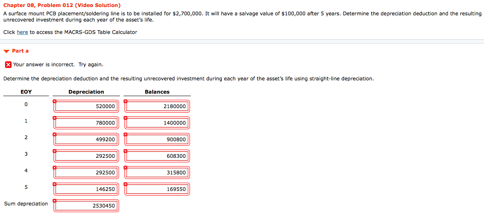
Task: Focus EOY 3 depreciation field with 292500
Action: (86, 156)
